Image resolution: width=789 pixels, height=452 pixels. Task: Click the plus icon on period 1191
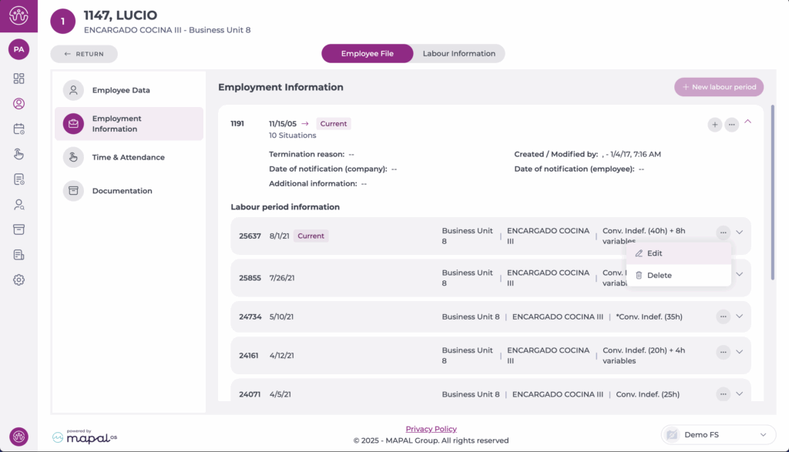pos(715,124)
